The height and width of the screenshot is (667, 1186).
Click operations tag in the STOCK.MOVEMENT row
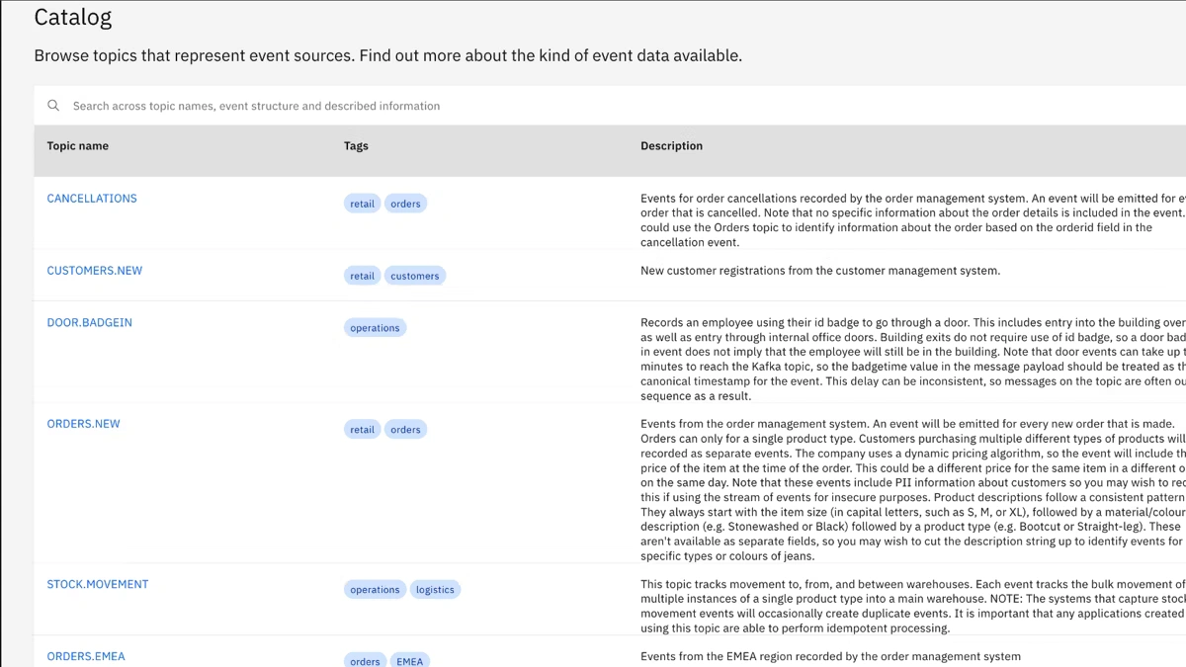pyautogui.click(x=375, y=590)
